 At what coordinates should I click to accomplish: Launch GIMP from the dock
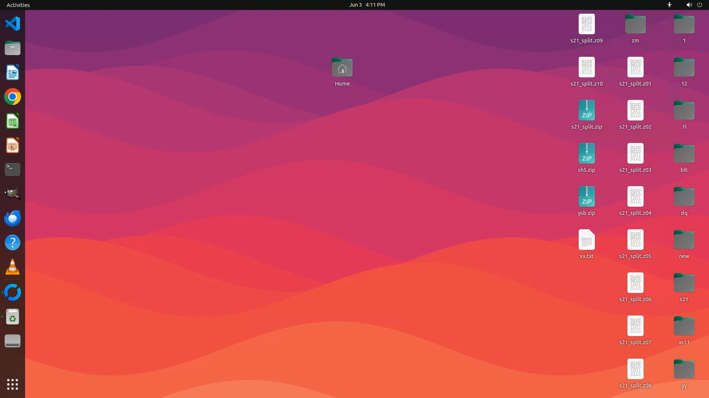click(x=13, y=194)
